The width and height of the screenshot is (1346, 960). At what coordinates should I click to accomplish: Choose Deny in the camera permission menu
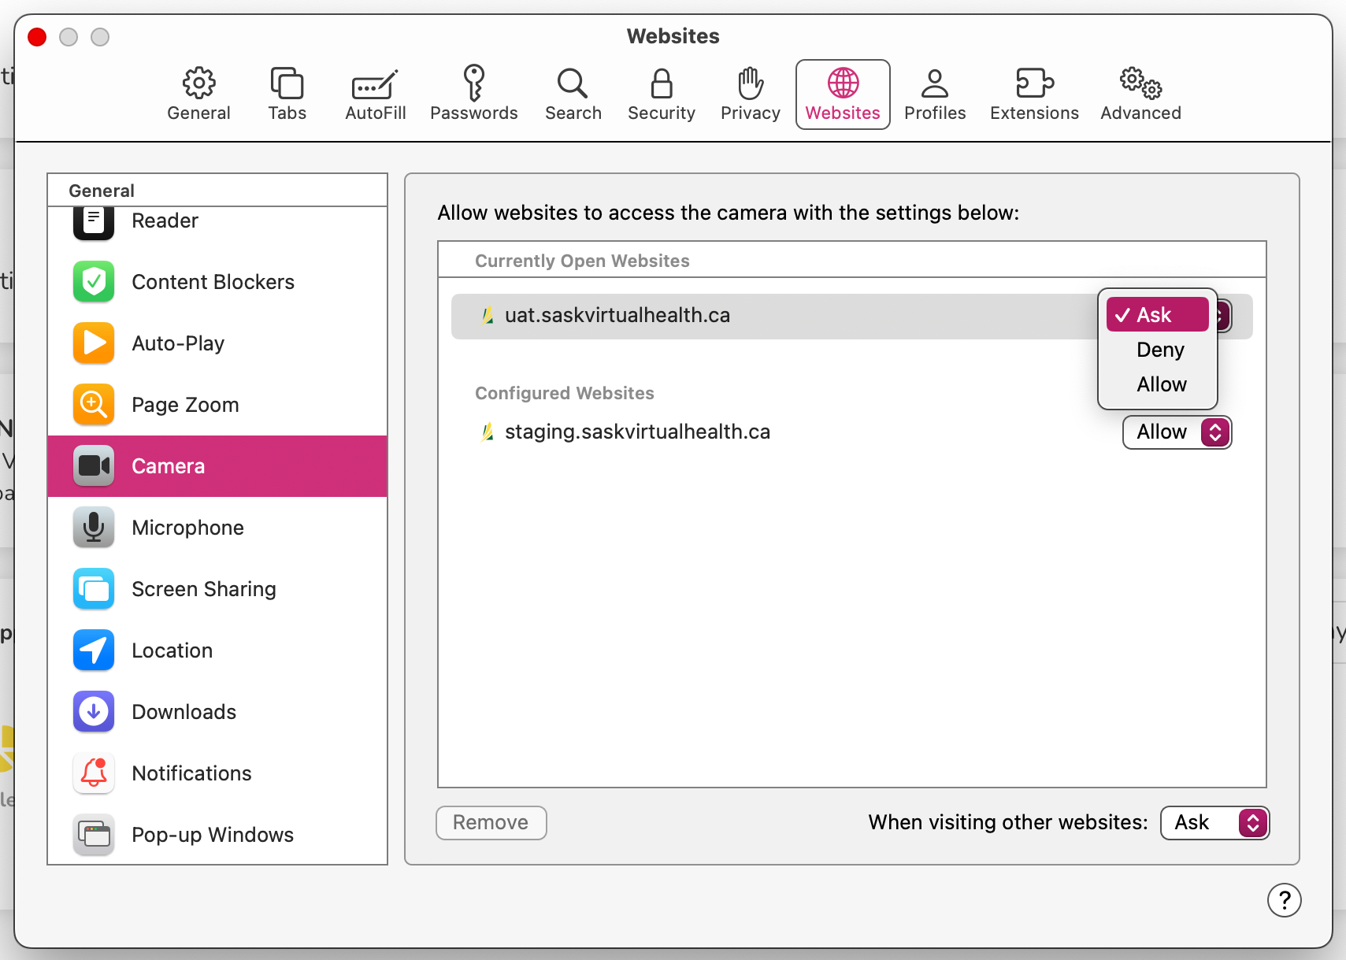[x=1157, y=350]
